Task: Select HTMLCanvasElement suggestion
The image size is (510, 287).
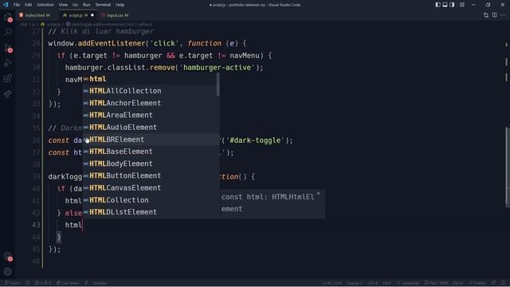Action: (151, 188)
